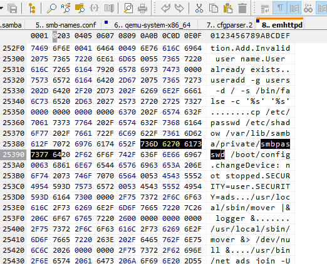Viewport: 327px width, 264px height.
Task: Copy selection with the copy icon
Action: click(x=213, y=8)
